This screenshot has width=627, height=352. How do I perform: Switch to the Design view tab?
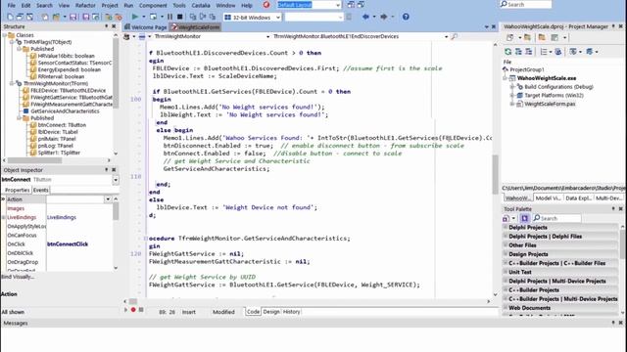pos(271,312)
